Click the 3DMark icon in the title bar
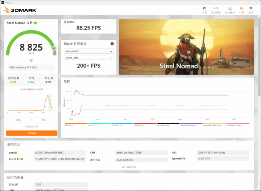The width and height of the screenshot is (261, 191). (x=3, y=3)
